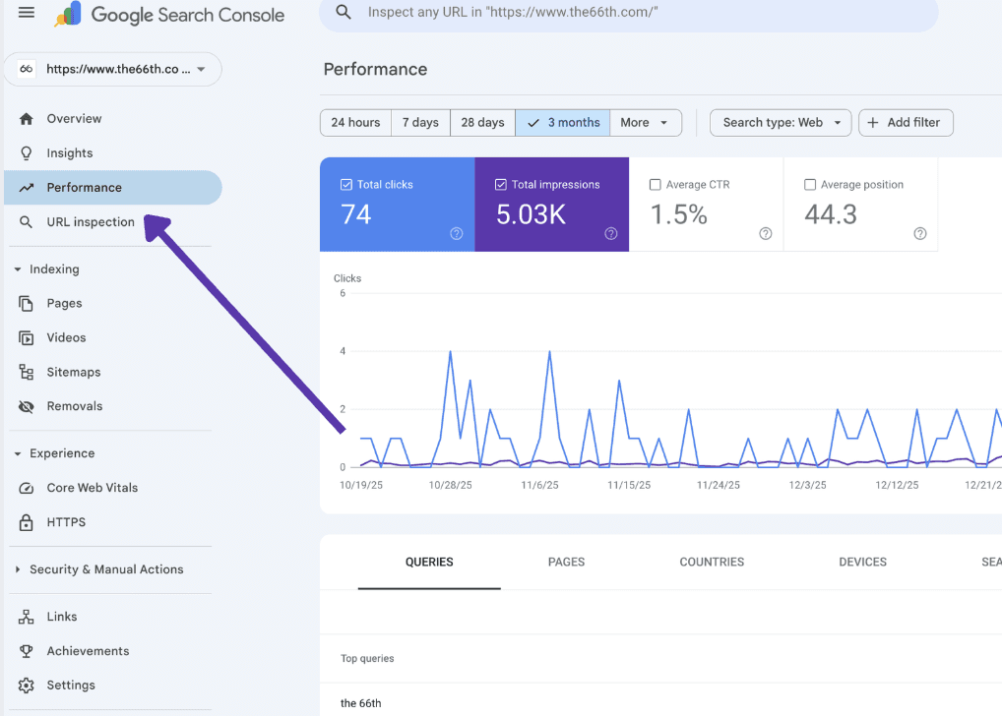Select the 28 days date range

click(482, 123)
